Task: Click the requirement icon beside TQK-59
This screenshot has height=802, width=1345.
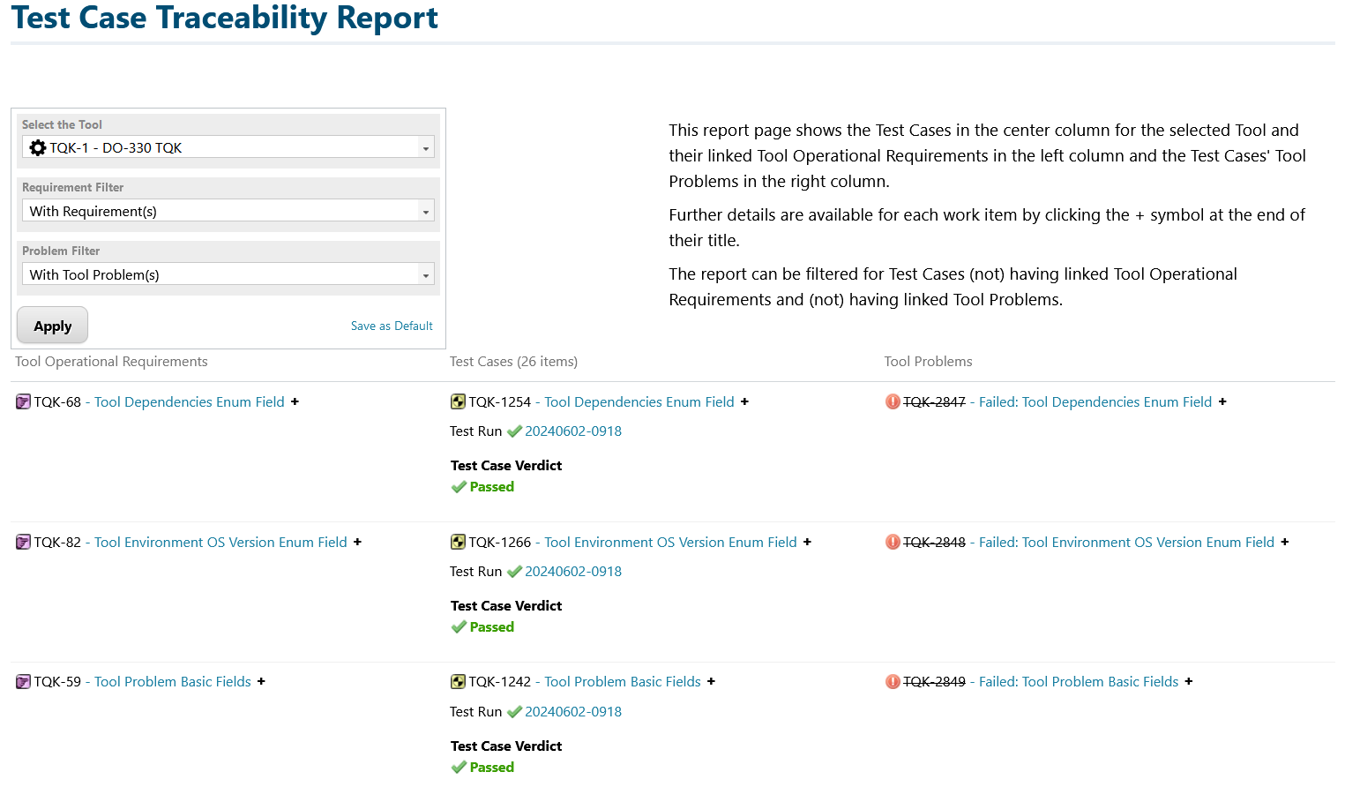Action: pos(23,682)
